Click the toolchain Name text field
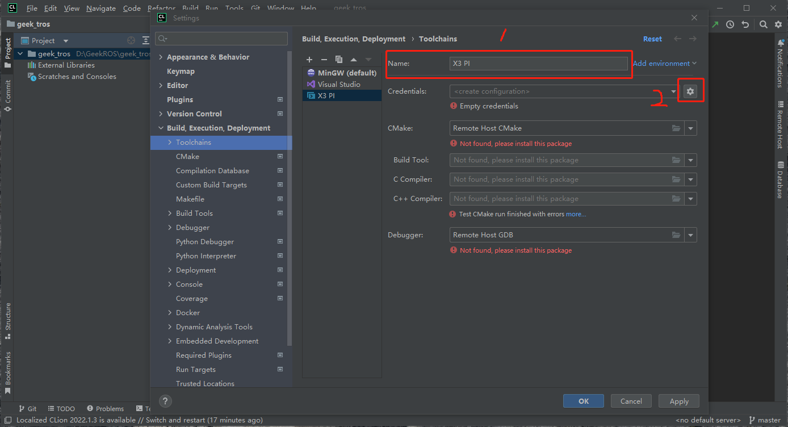 point(538,64)
